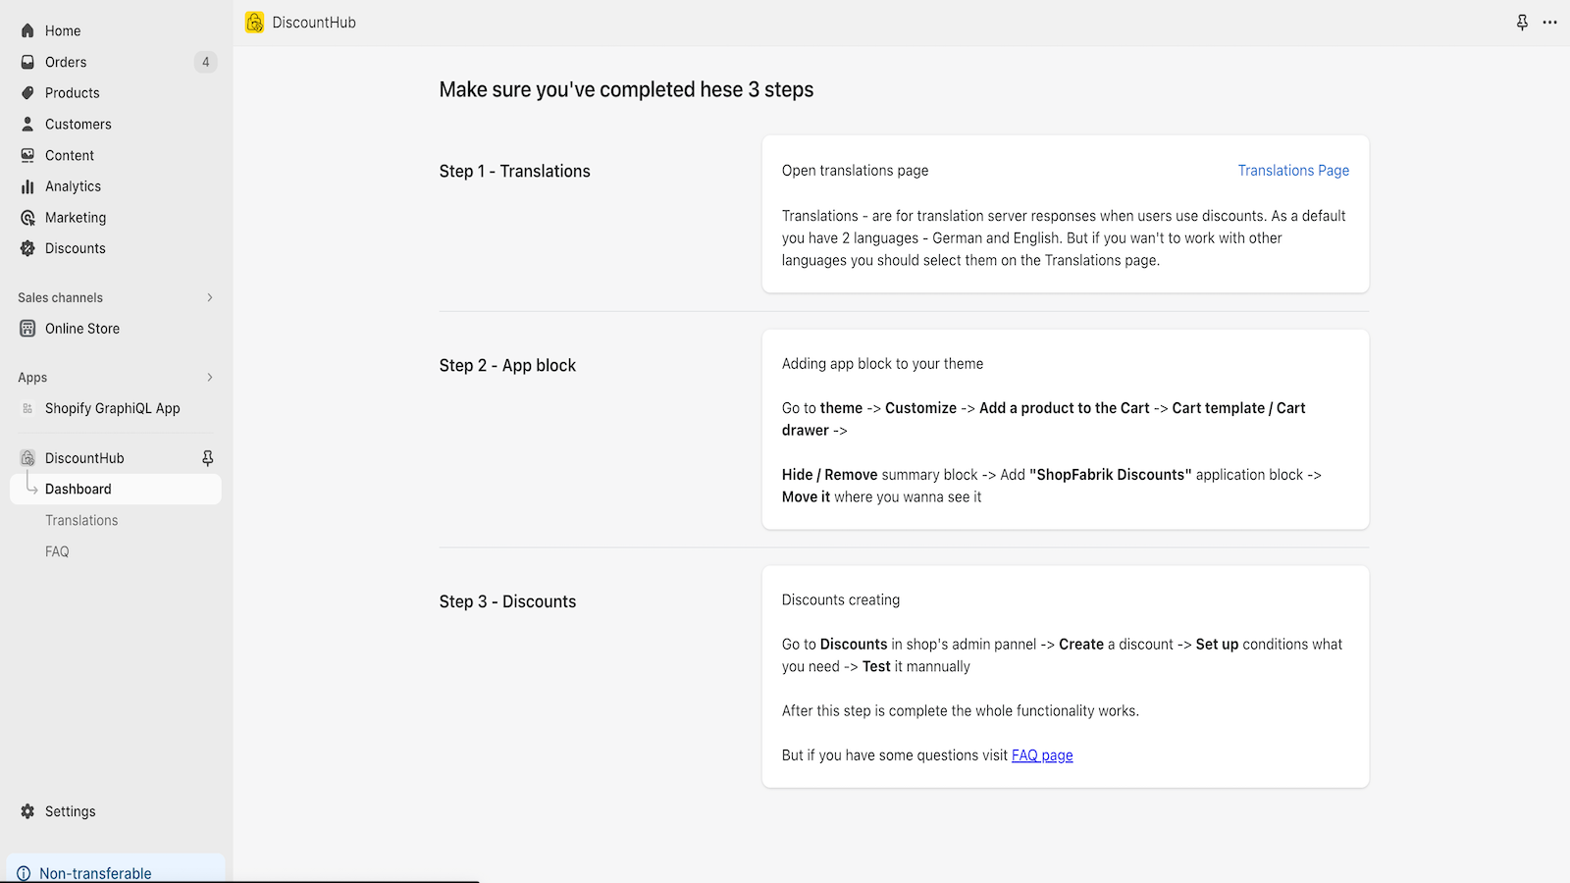This screenshot has width=1570, height=883.
Task: Expand the Apps section chevron
Action: pos(210,378)
